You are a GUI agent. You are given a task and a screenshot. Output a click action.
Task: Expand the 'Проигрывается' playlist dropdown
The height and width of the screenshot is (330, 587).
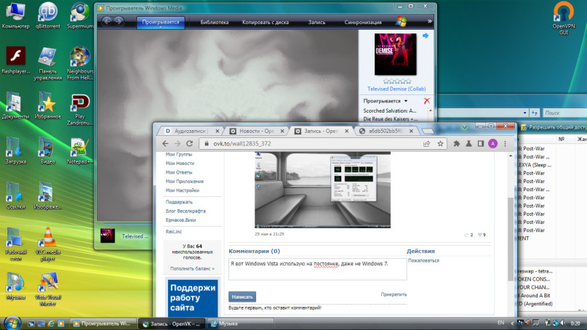(x=406, y=101)
